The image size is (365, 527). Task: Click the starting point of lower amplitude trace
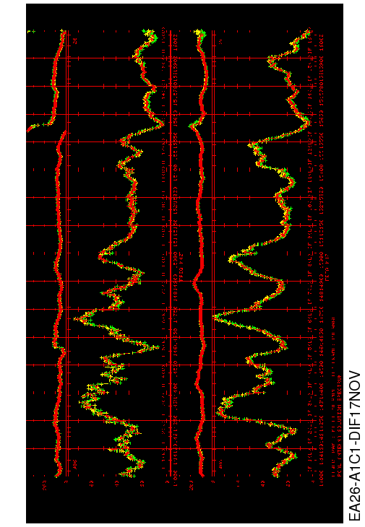click(x=275, y=474)
